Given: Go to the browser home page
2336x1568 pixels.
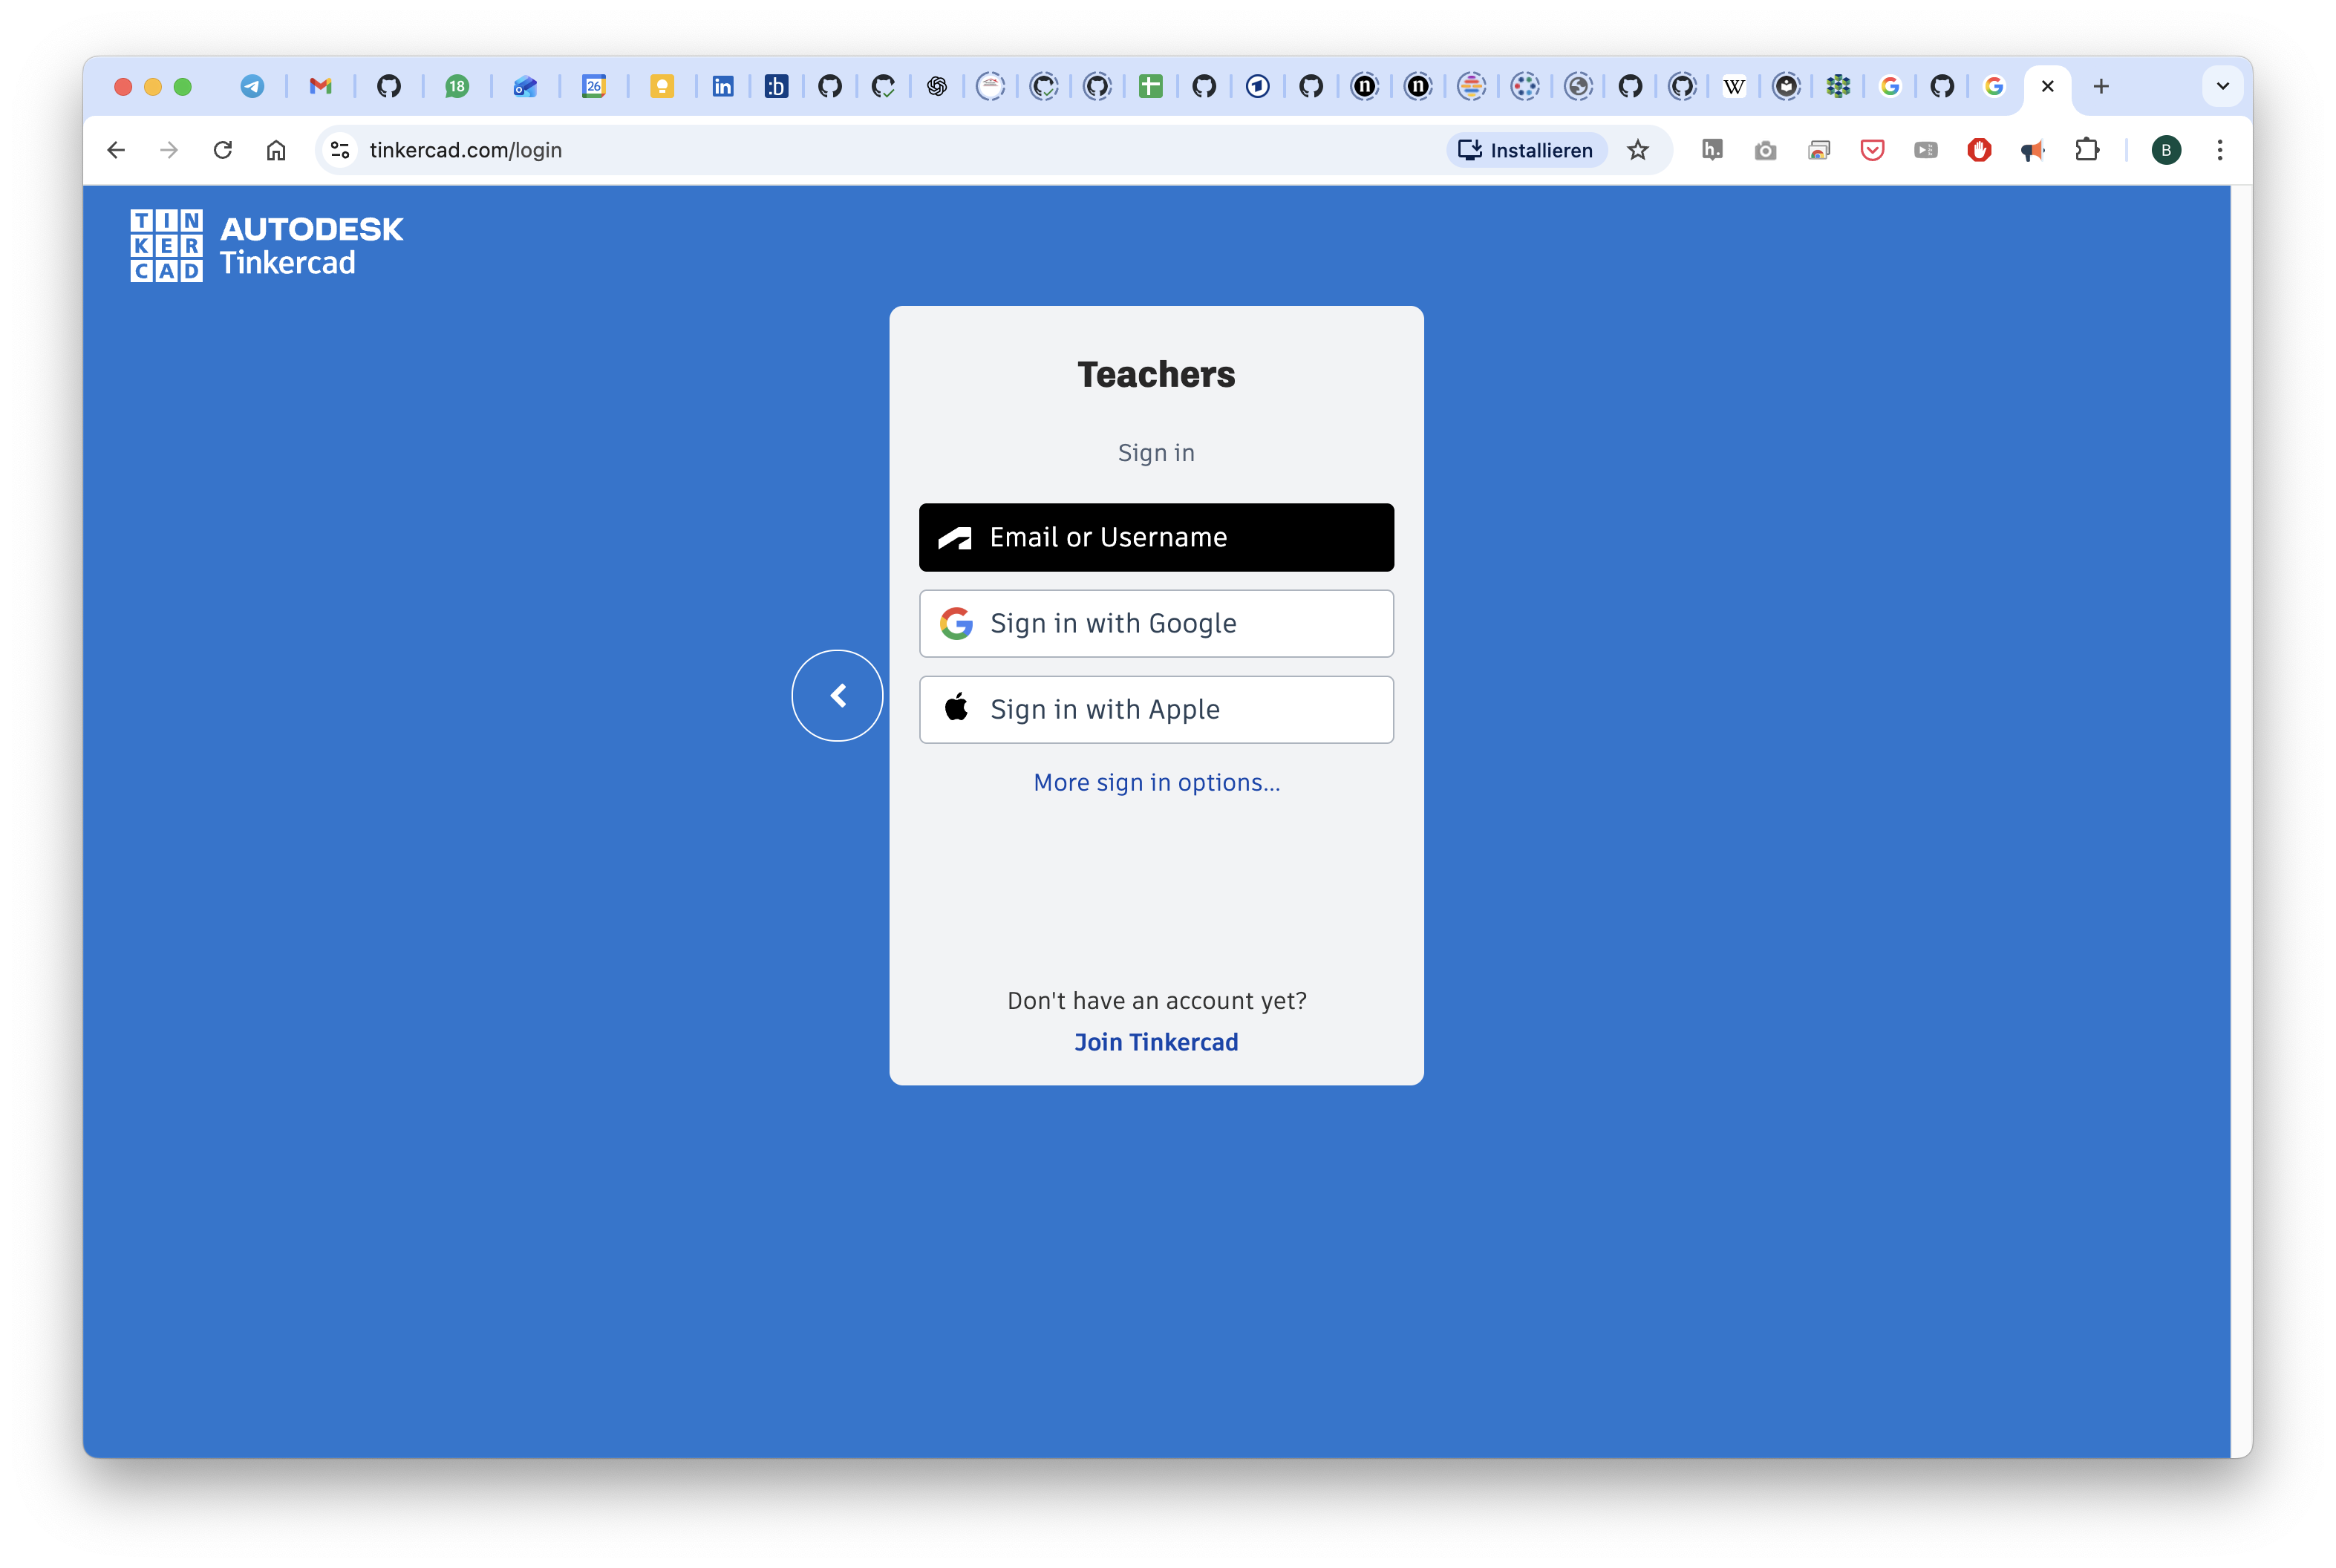Looking at the screenshot, I should (276, 150).
